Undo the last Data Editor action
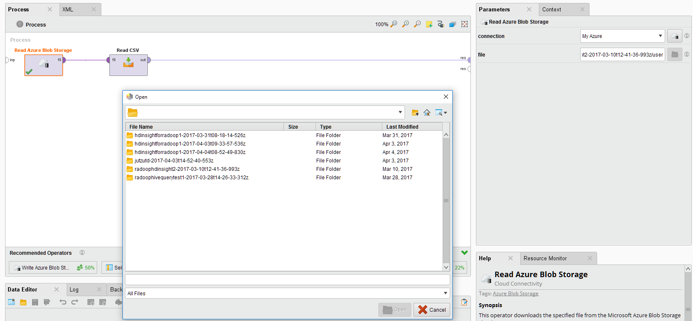This screenshot has width=693, height=321. [63, 302]
